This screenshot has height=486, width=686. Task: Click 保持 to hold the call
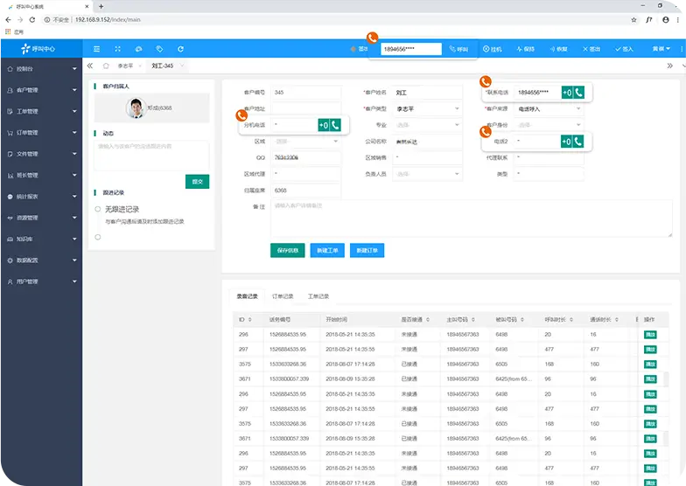pos(525,49)
